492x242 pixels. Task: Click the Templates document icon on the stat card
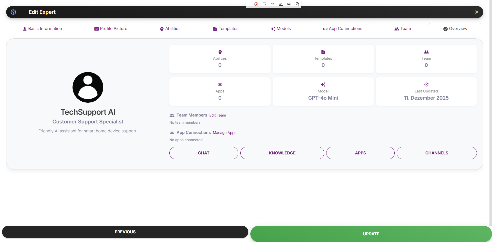pyautogui.click(x=323, y=52)
